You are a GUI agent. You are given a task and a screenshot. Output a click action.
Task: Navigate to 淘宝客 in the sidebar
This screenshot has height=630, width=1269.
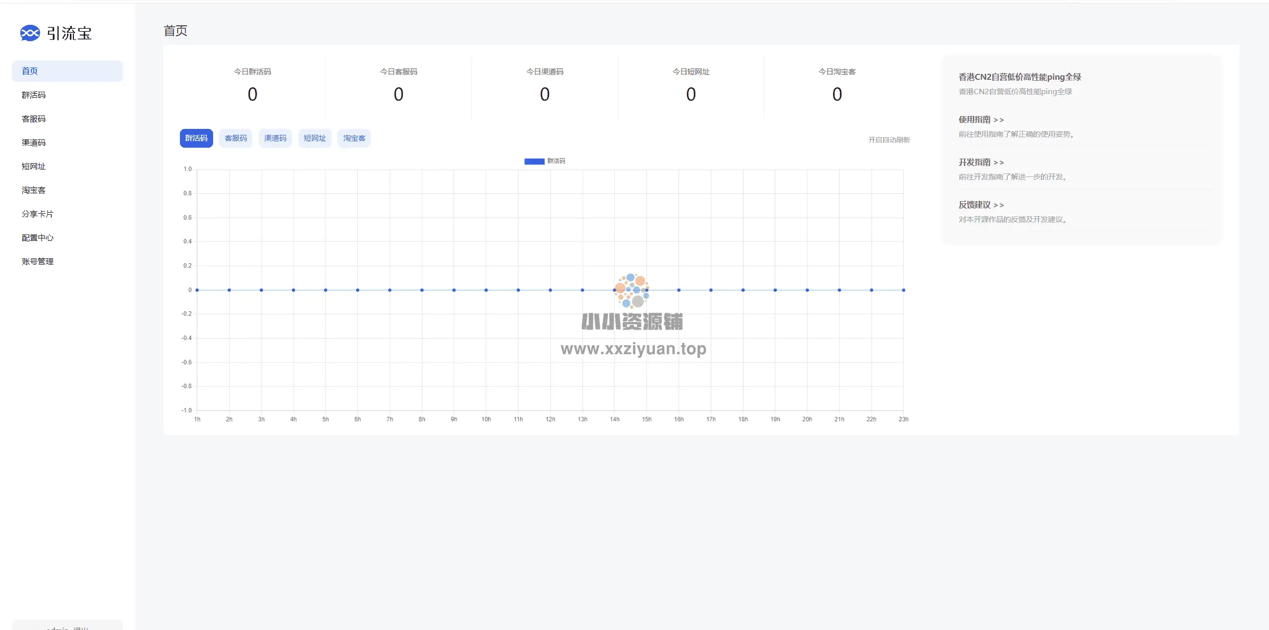tap(34, 190)
